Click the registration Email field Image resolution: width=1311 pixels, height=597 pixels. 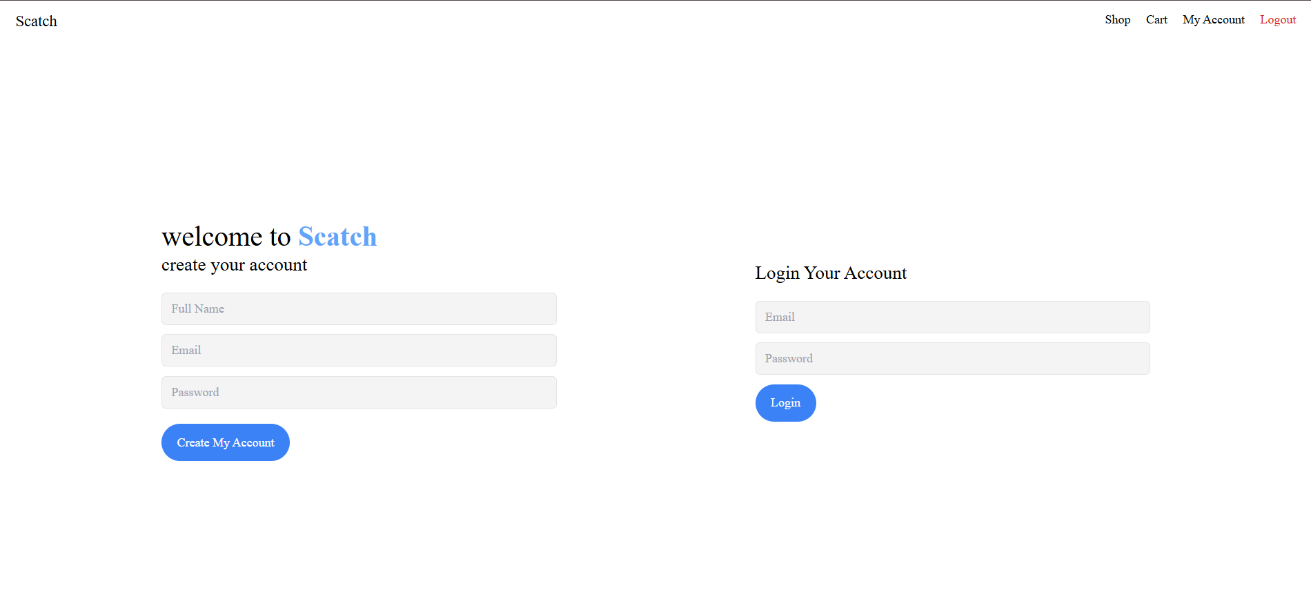pos(359,350)
